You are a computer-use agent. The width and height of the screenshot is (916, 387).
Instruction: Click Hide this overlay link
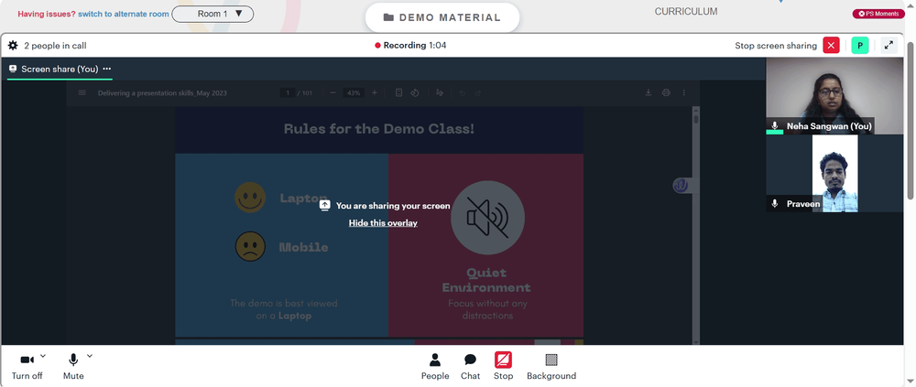pyautogui.click(x=383, y=223)
